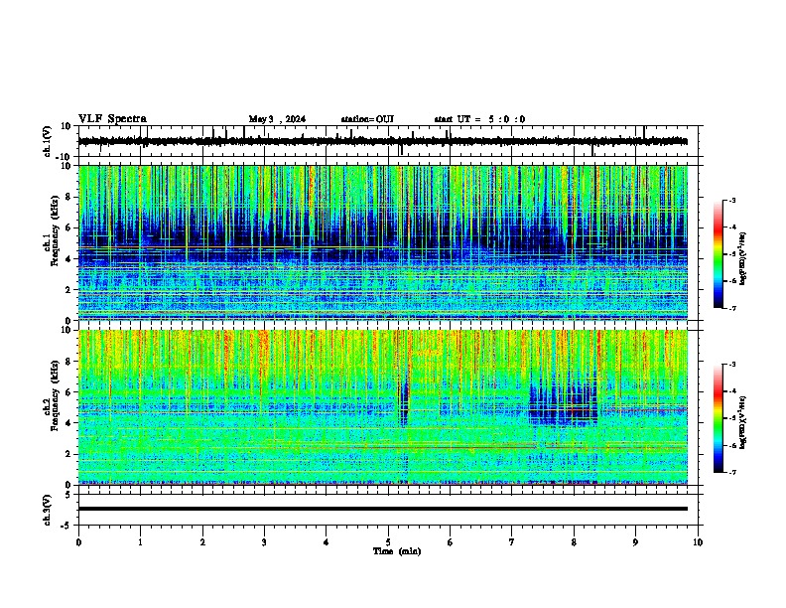The width and height of the screenshot is (786, 608).
Task: Click the ch.2 spectrogram color scale bar
Action: click(719, 418)
